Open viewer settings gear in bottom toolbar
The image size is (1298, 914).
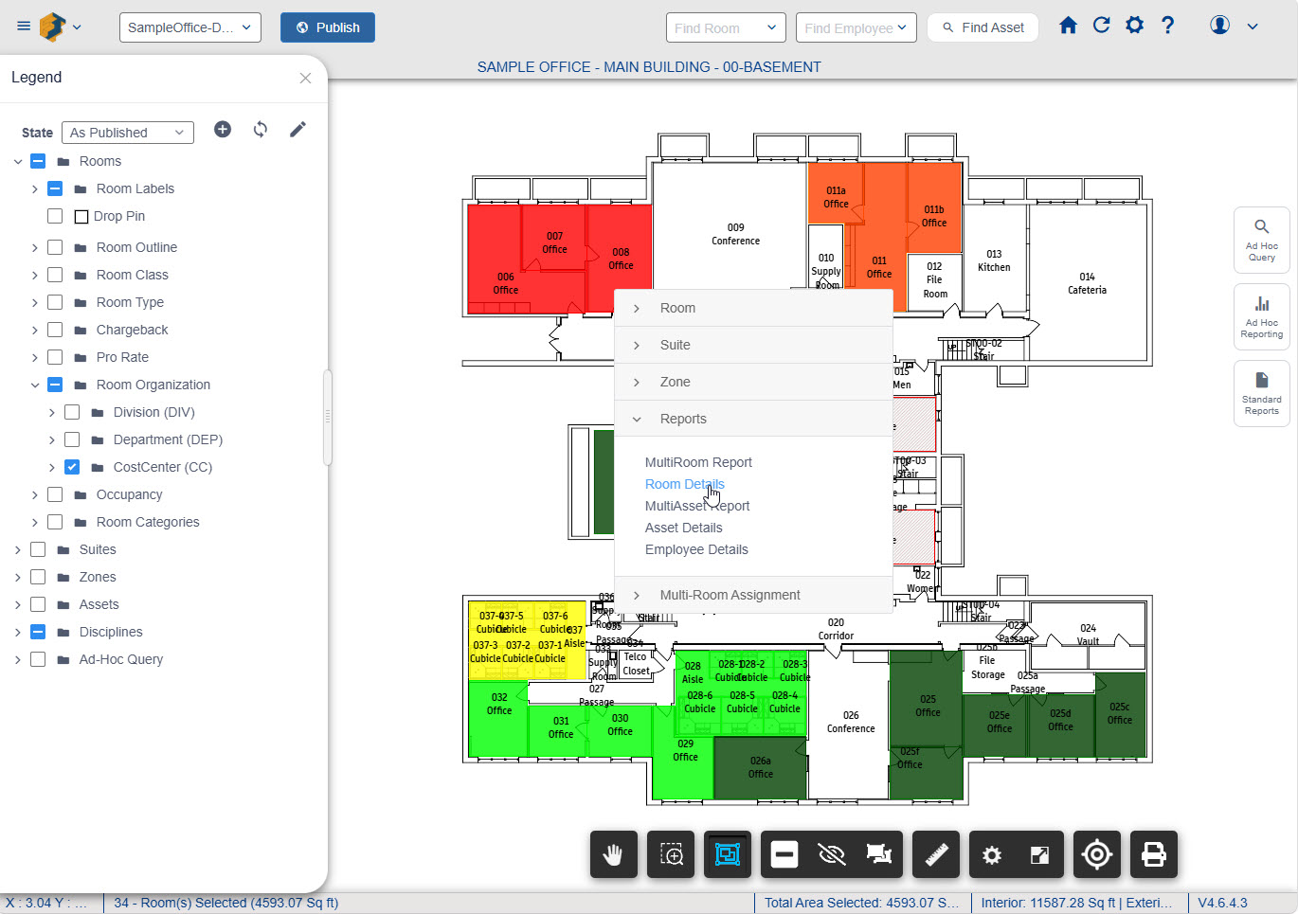992,854
